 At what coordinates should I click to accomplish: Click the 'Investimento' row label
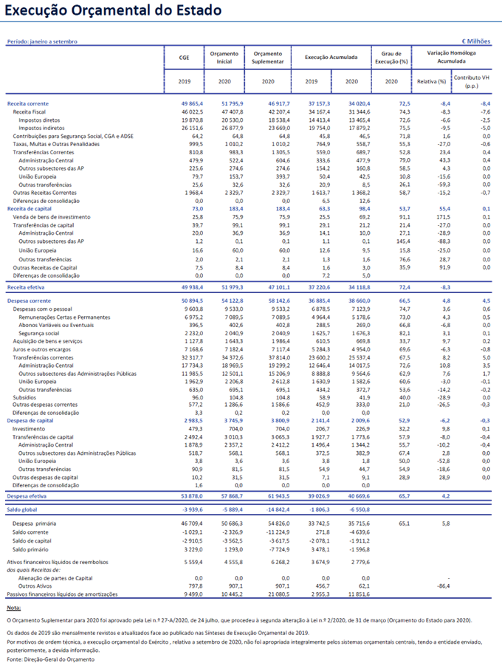[x=29, y=429]
